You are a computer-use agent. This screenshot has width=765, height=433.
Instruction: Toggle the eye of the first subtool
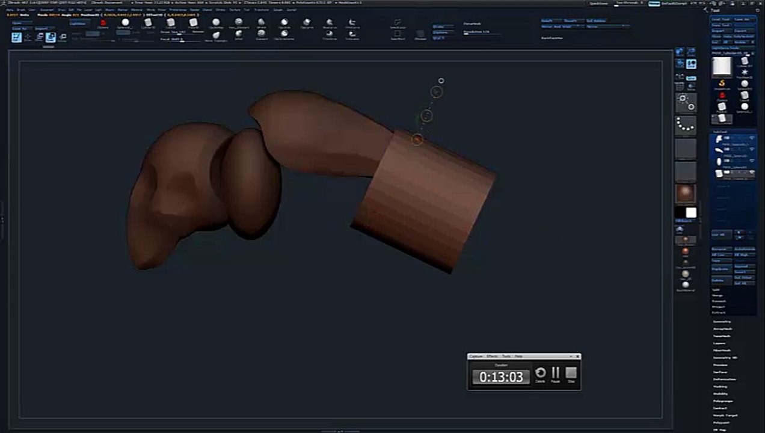click(752, 138)
